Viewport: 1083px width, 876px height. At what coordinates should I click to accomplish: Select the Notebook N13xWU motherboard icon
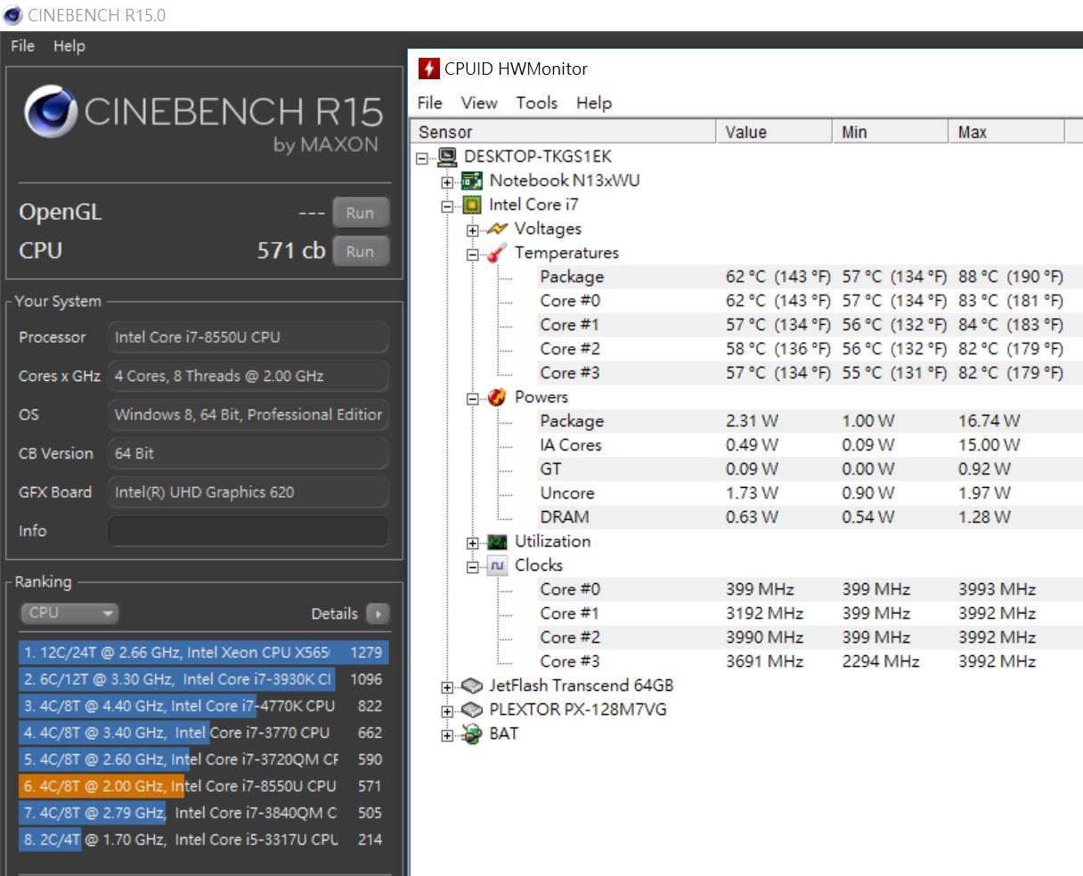coord(472,182)
